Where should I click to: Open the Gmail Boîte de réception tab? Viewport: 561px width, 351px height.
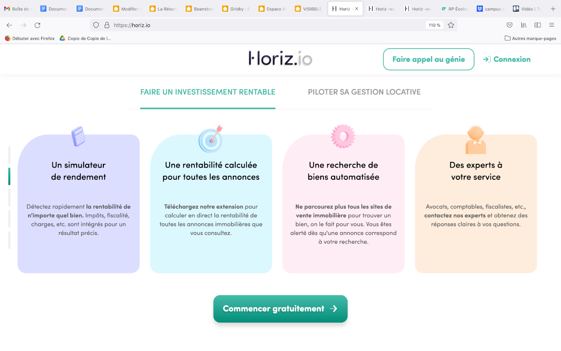click(19, 9)
